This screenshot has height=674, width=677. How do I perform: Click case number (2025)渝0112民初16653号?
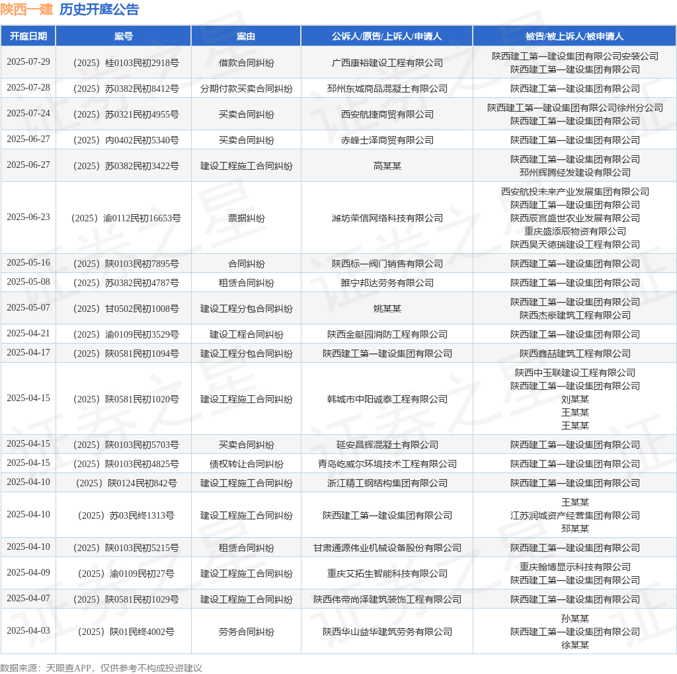[124, 218]
